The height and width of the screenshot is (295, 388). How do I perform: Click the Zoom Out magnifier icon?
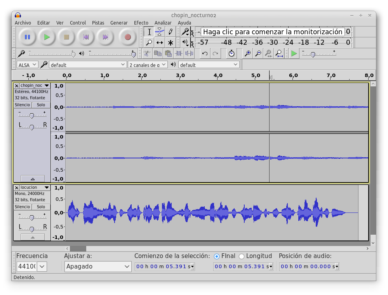click(x=258, y=53)
